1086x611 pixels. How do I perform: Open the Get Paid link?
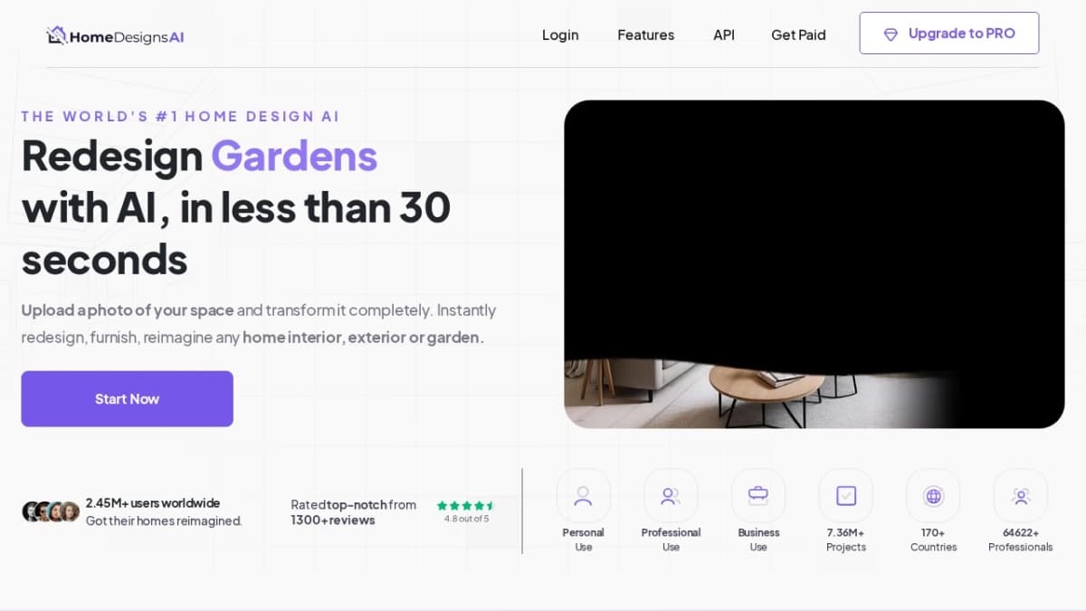point(798,34)
